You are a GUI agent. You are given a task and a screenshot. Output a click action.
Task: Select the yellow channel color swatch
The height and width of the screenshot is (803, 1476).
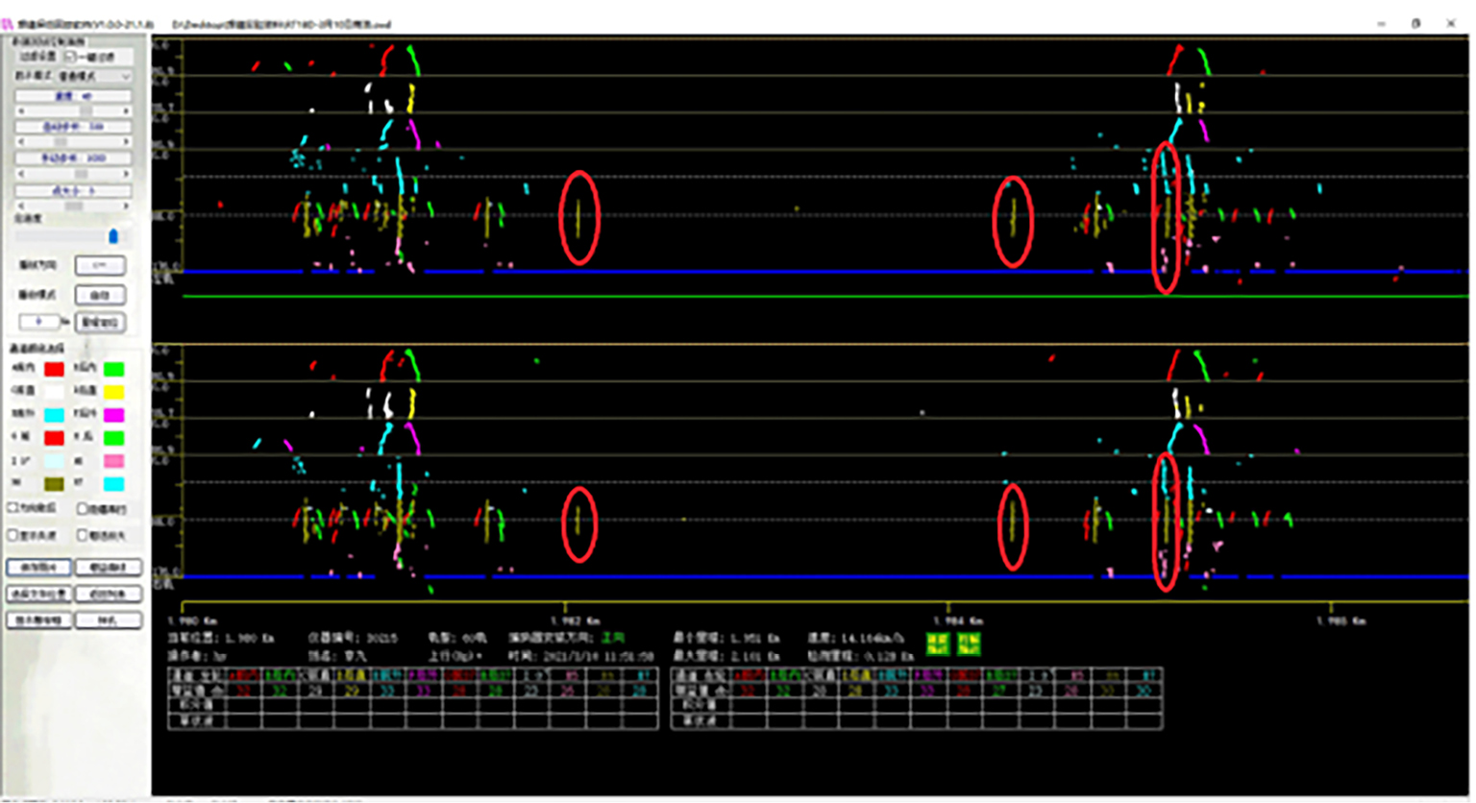[113, 392]
